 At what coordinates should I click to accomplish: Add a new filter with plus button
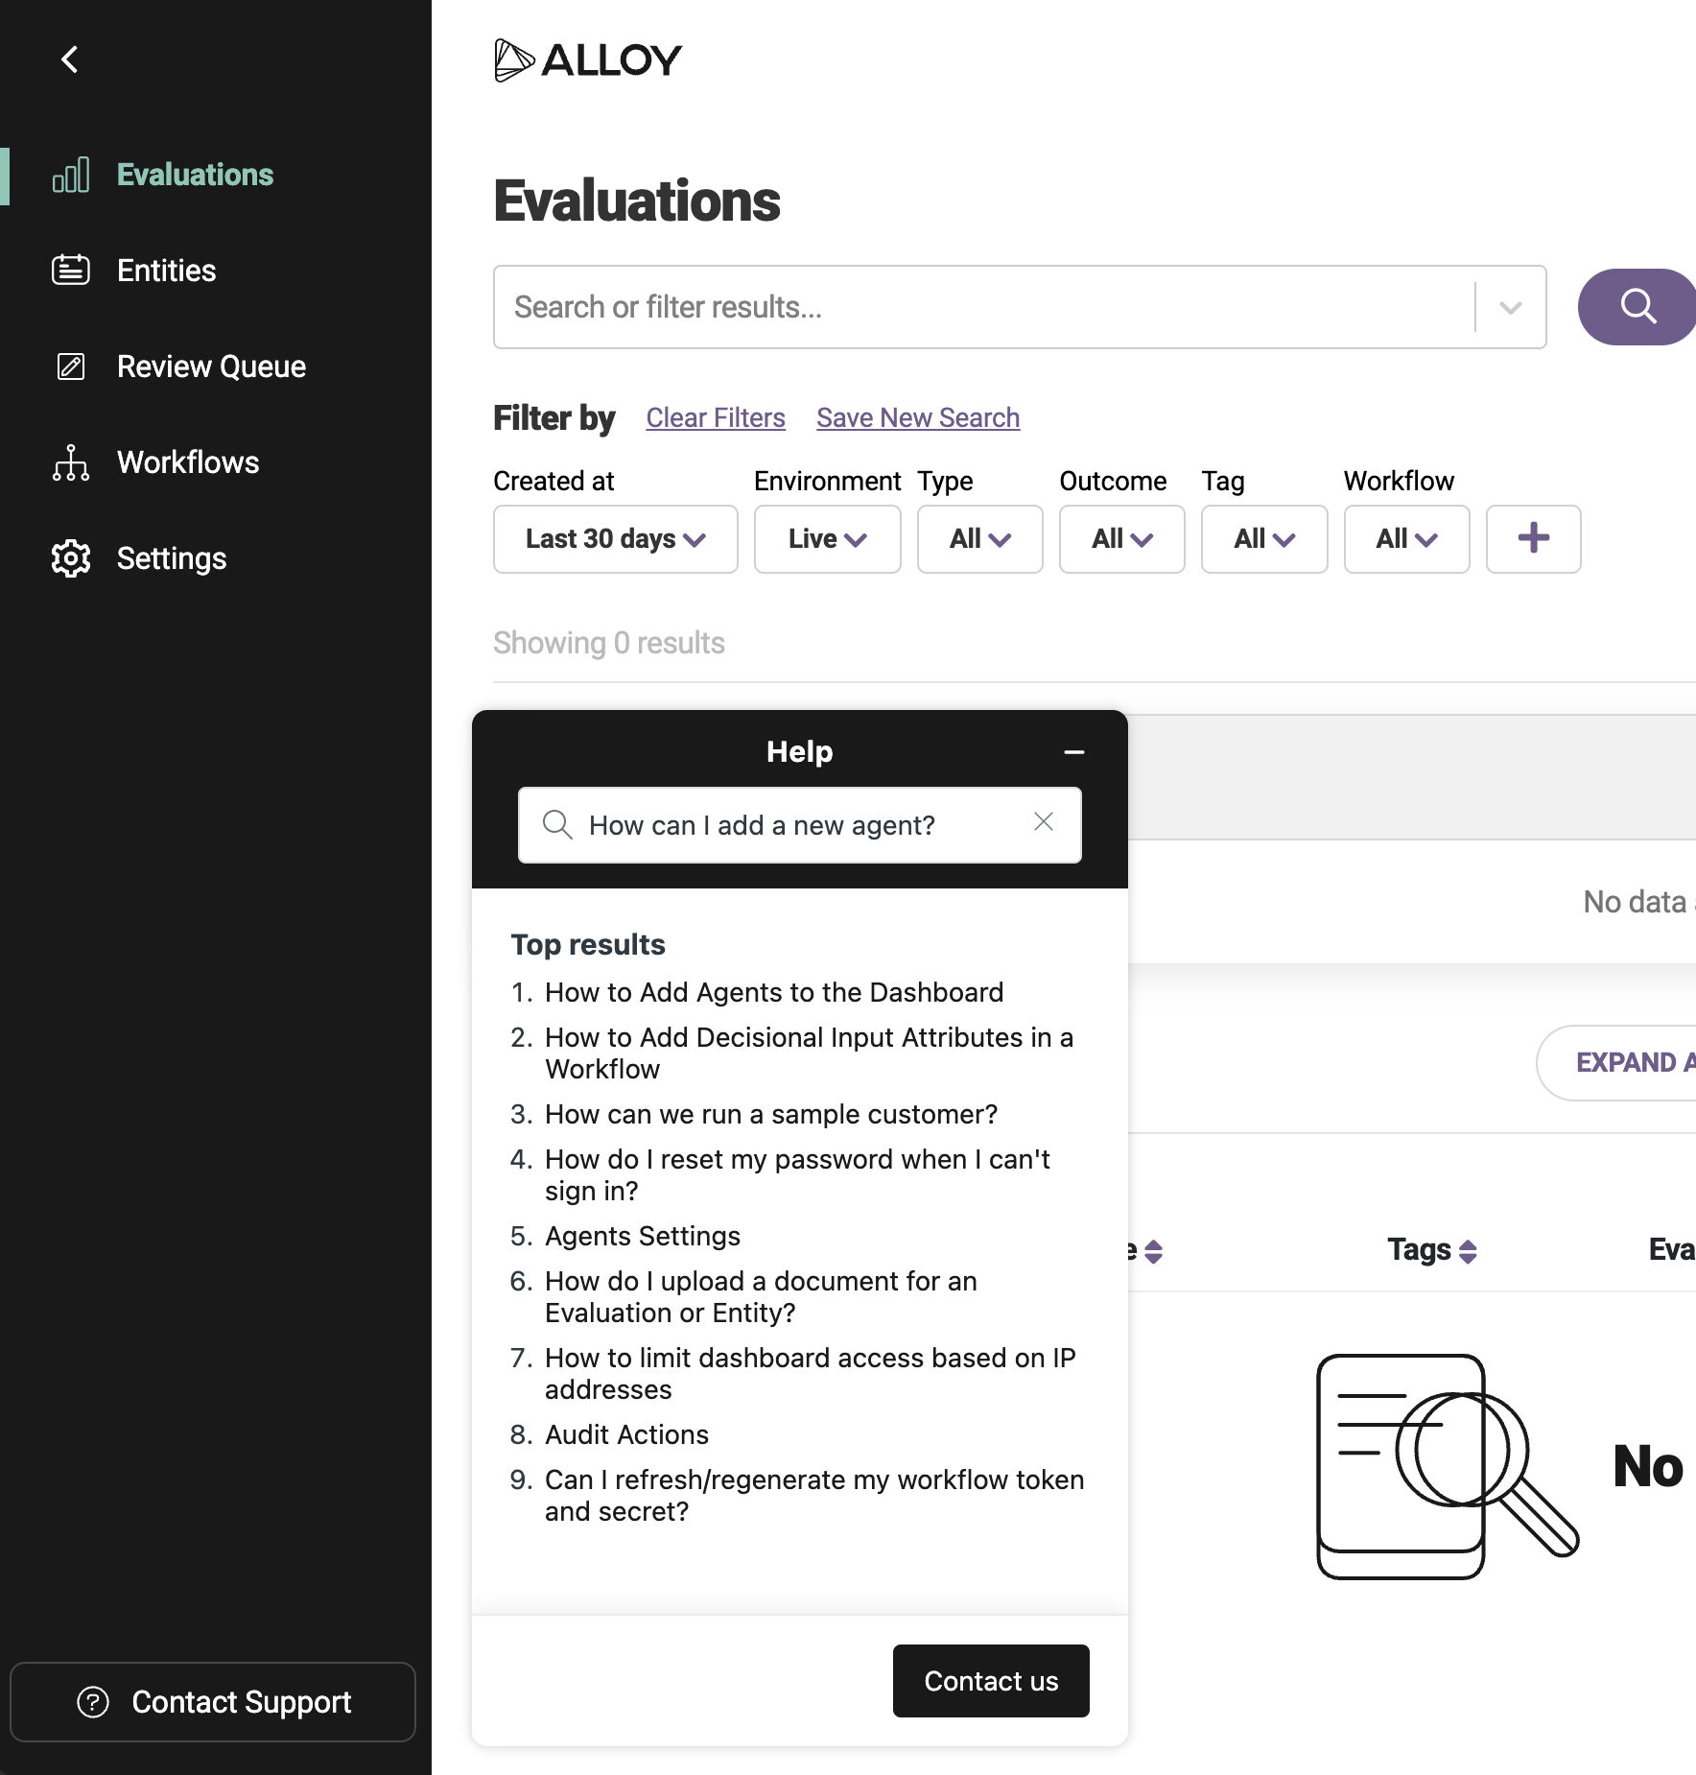[x=1533, y=539]
